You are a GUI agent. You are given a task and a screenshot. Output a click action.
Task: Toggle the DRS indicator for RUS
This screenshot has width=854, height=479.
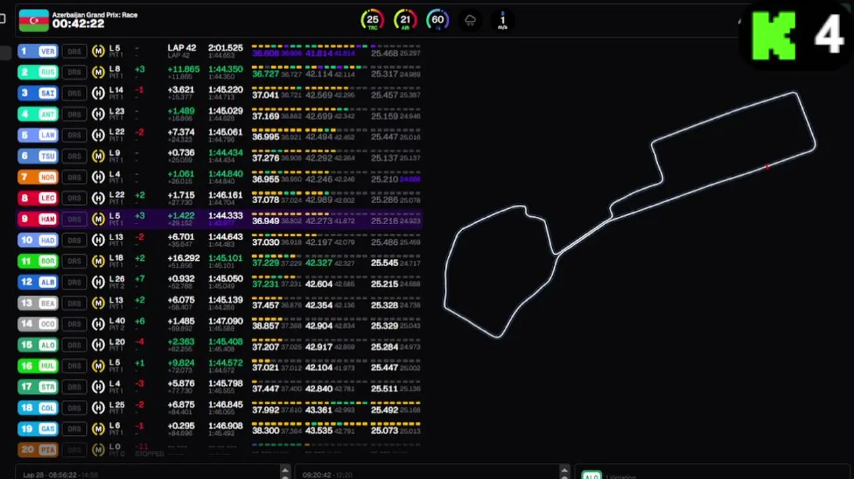pos(74,72)
